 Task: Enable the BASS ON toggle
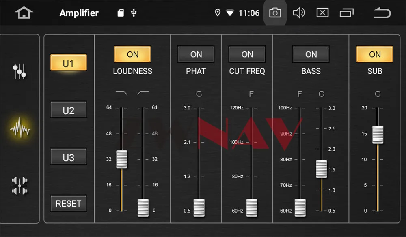click(x=311, y=54)
